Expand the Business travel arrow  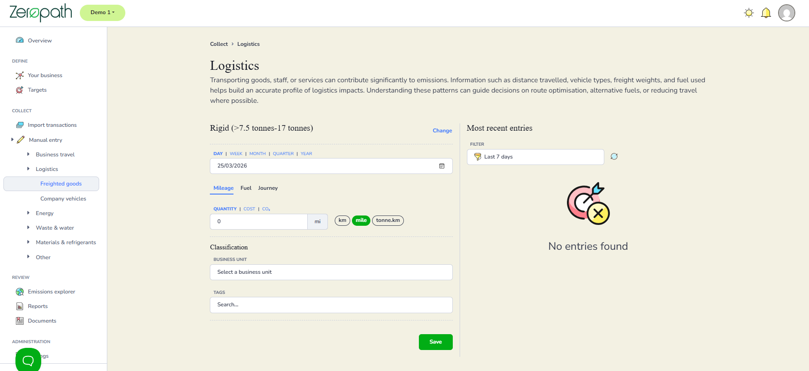click(x=28, y=154)
